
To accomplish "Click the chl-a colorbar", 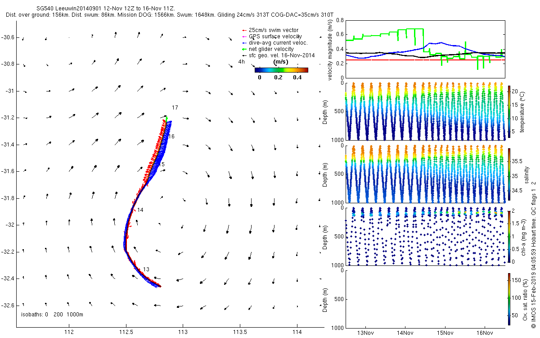I will pos(509,236).
